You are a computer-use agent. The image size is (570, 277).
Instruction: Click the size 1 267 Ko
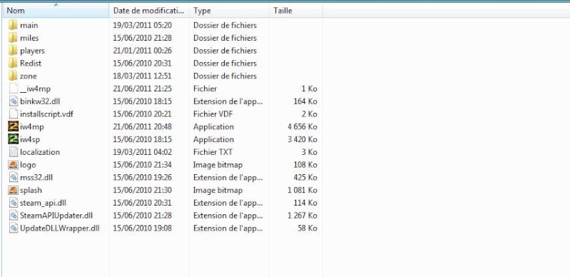[x=302, y=216]
